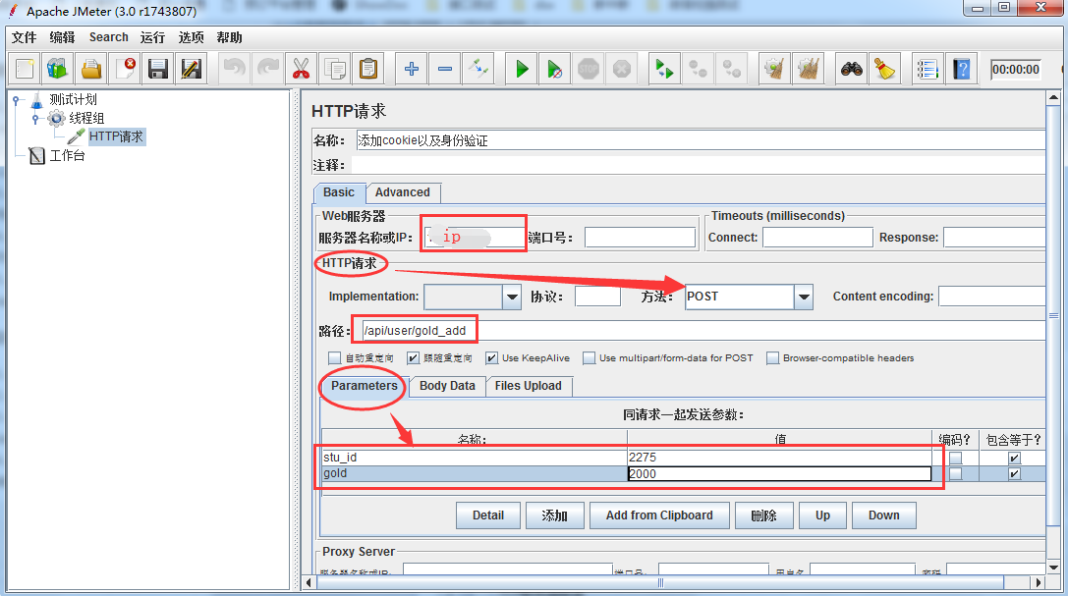Click the 端口号 port input field

(x=640, y=238)
